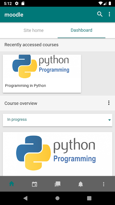
Task: Select the Dashboard tab
Action: point(82,30)
